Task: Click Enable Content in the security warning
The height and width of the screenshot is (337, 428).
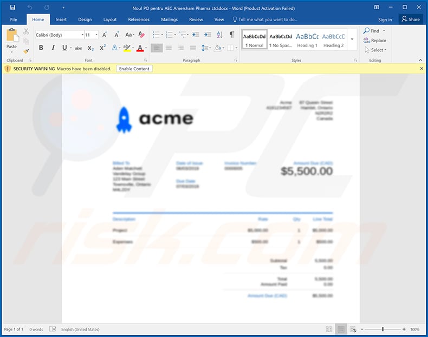Action: point(134,69)
